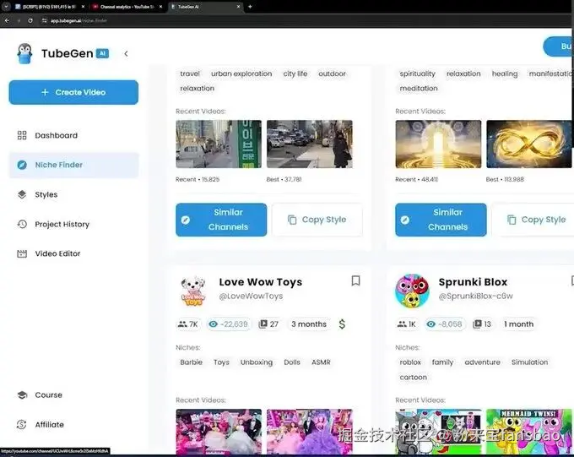Click the 7K subscribers icon badge
Image resolution: width=574 pixels, height=457 pixels.
(x=187, y=324)
